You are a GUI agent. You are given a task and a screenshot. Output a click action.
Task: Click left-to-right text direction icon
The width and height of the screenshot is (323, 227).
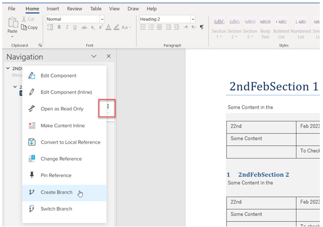click(186, 27)
